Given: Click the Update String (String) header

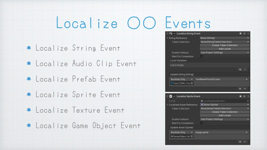Looking at the screenshot, I should pos(209,74).
